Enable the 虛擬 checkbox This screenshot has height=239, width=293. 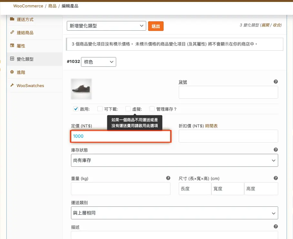pos(128,109)
